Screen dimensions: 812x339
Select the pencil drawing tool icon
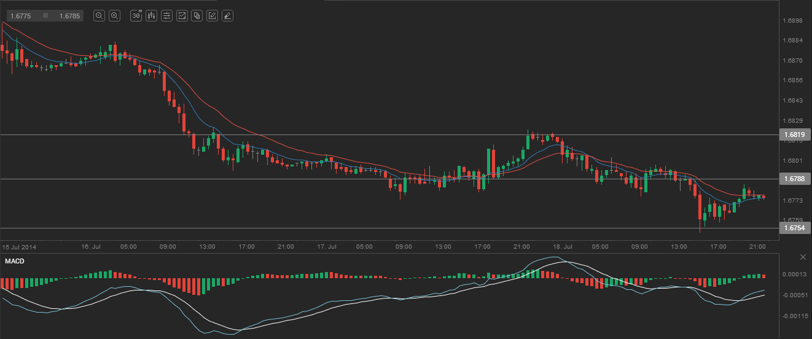coord(212,16)
